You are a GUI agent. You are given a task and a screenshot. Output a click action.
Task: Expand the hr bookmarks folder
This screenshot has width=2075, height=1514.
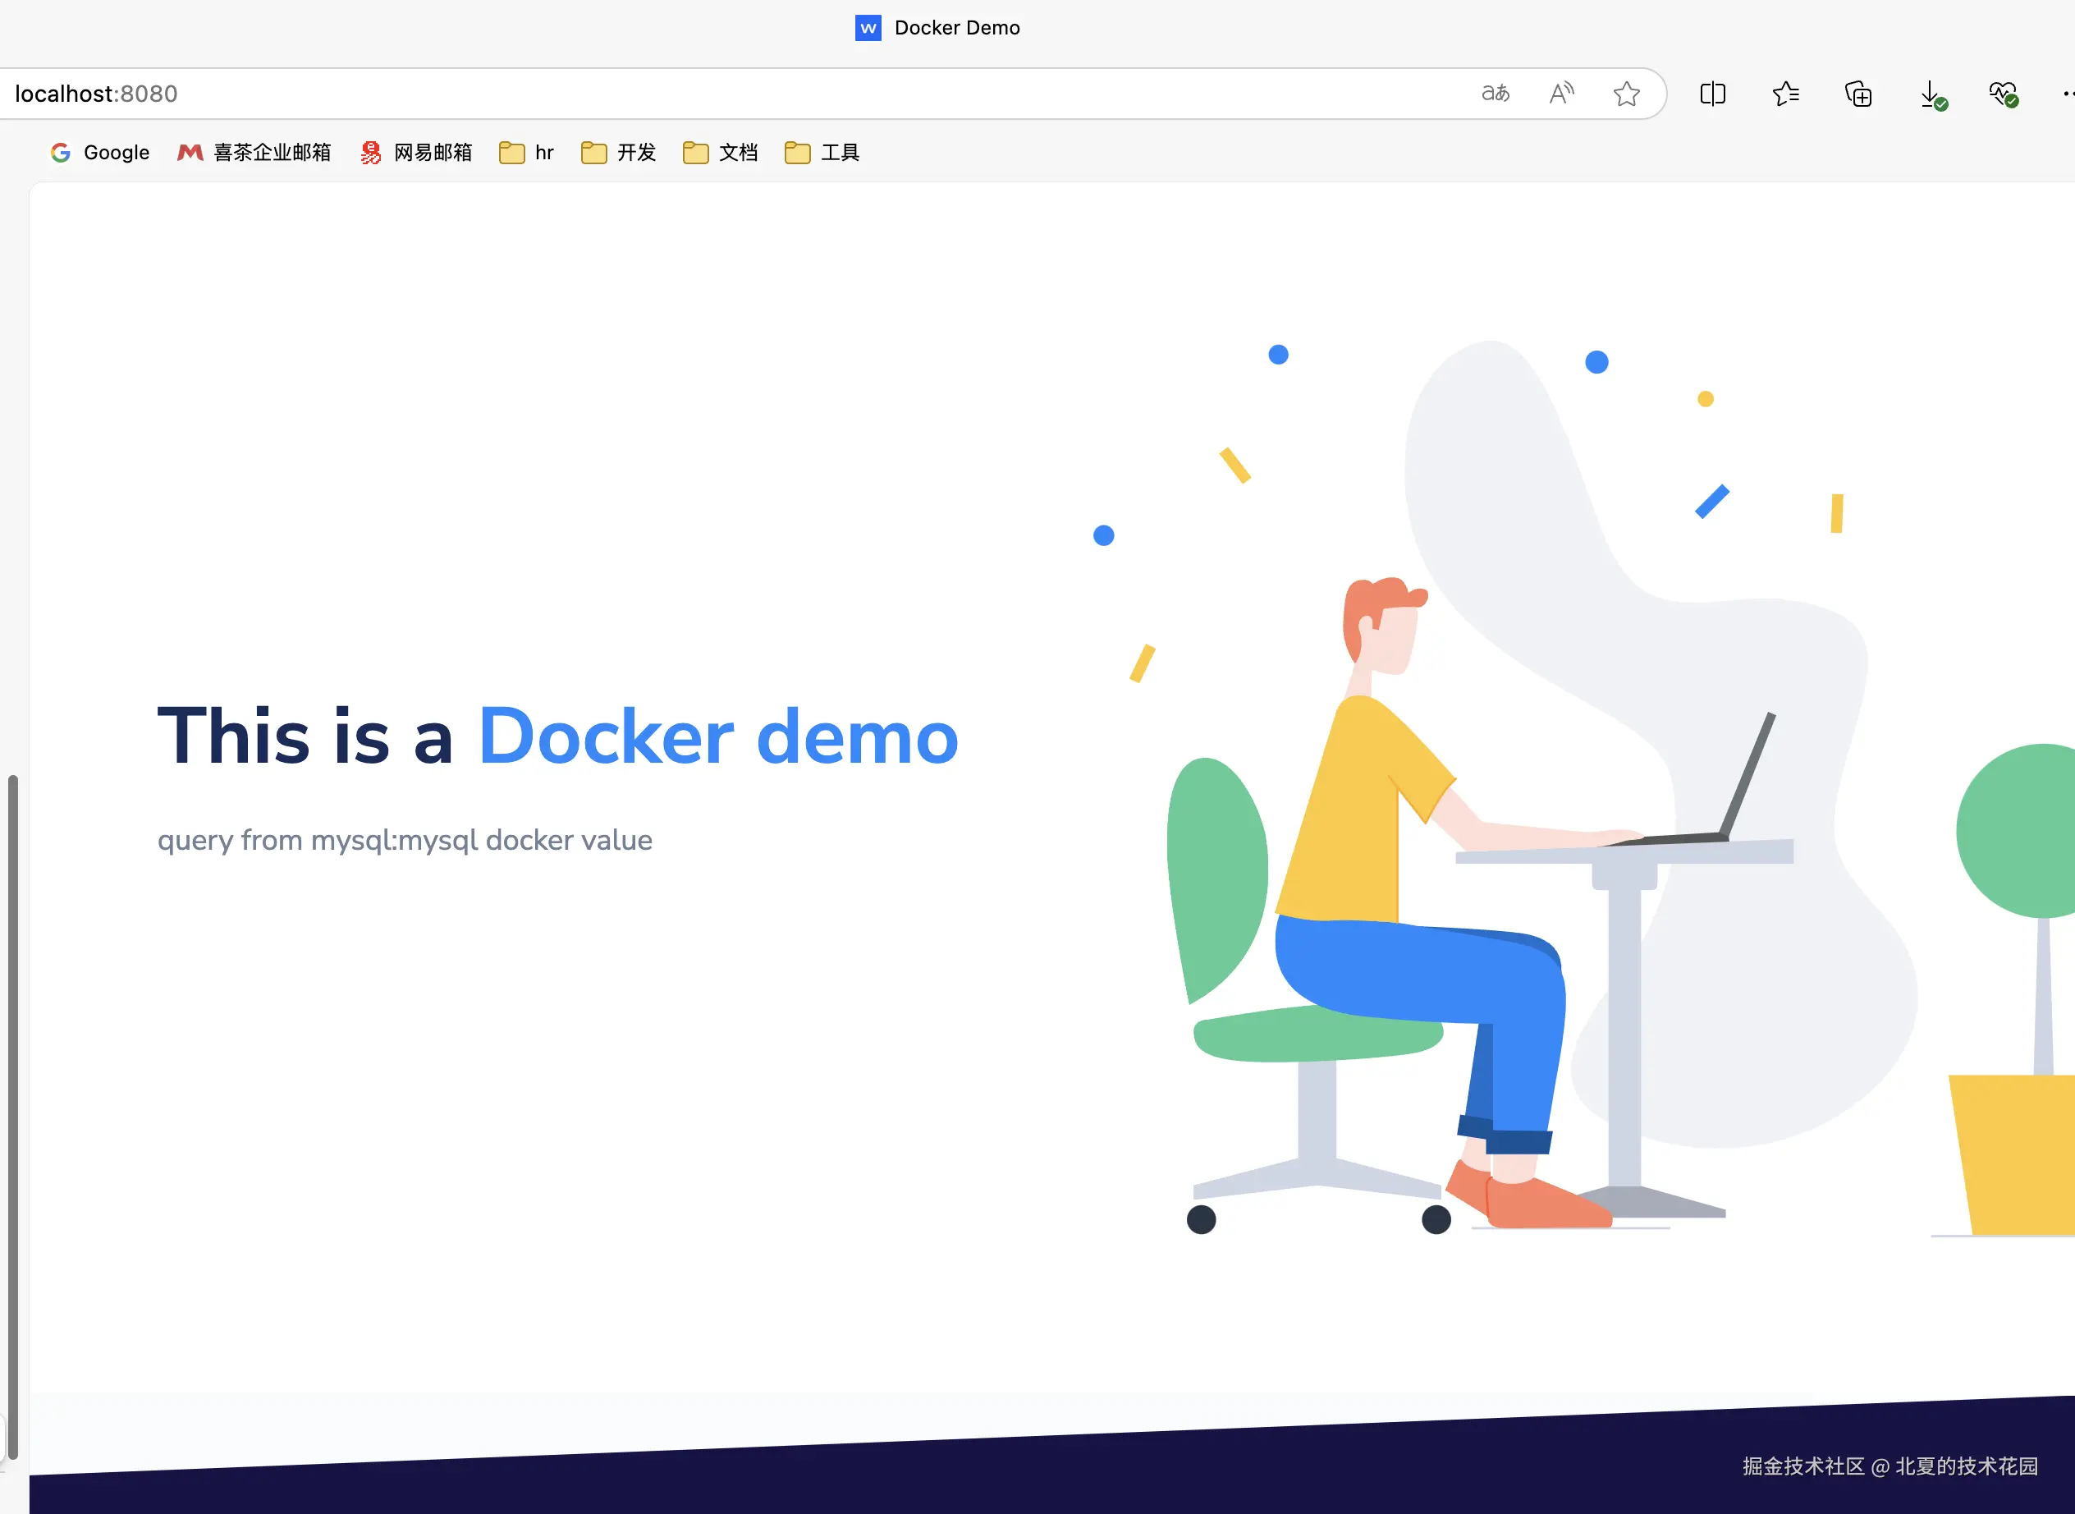tap(527, 152)
